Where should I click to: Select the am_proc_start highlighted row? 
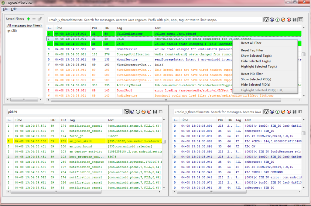[84, 141]
